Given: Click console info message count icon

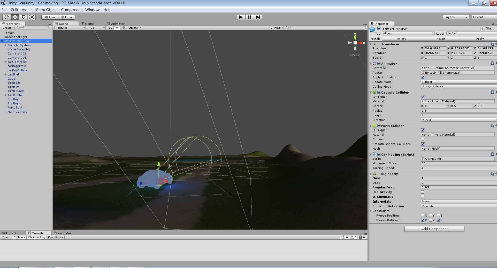Looking at the screenshot, I should tap(345, 237).
